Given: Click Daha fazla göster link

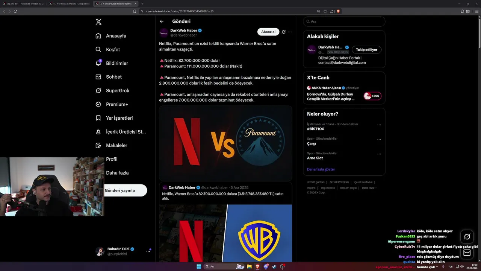Looking at the screenshot, I should pyautogui.click(x=321, y=169).
